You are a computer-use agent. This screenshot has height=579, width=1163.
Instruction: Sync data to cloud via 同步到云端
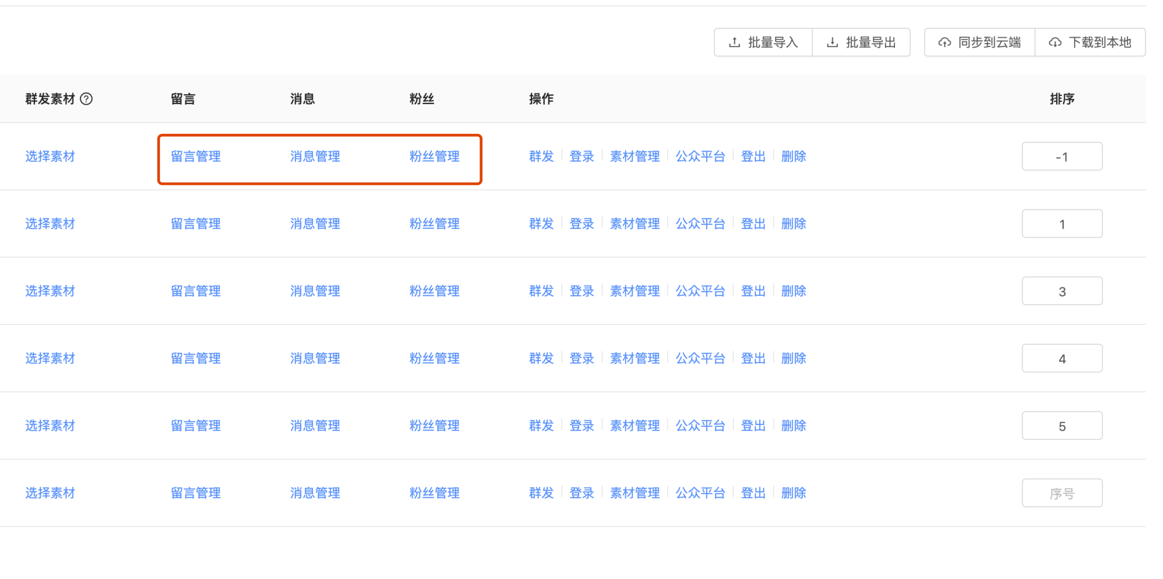coord(979,42)
